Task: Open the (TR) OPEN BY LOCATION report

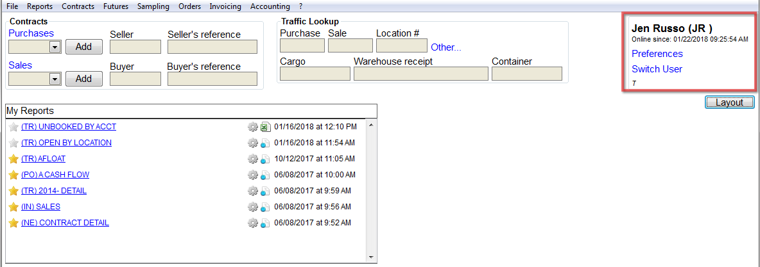Action: coord(66,143)
